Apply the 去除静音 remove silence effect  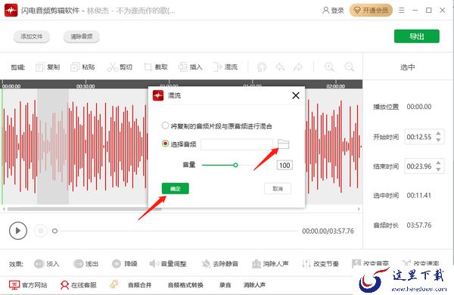(220, 264)
